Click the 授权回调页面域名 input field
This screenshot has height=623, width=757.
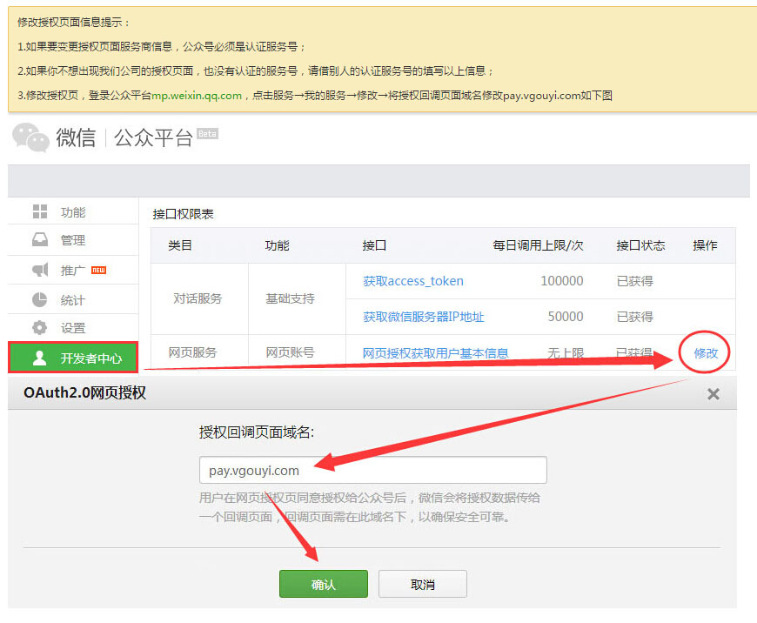(372, 470)
